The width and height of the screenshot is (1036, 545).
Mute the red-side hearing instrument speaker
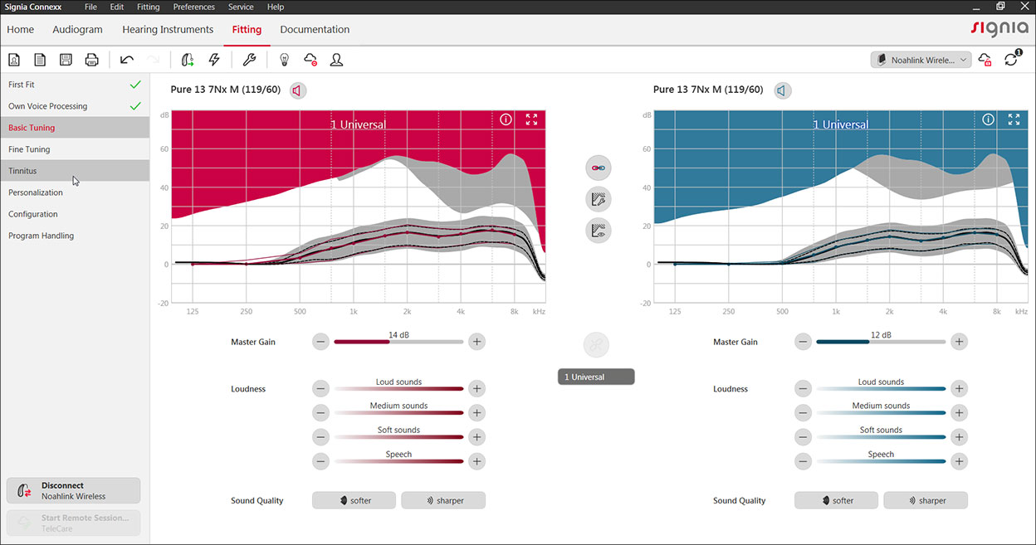pyautogui.click(x=297, y=90)
